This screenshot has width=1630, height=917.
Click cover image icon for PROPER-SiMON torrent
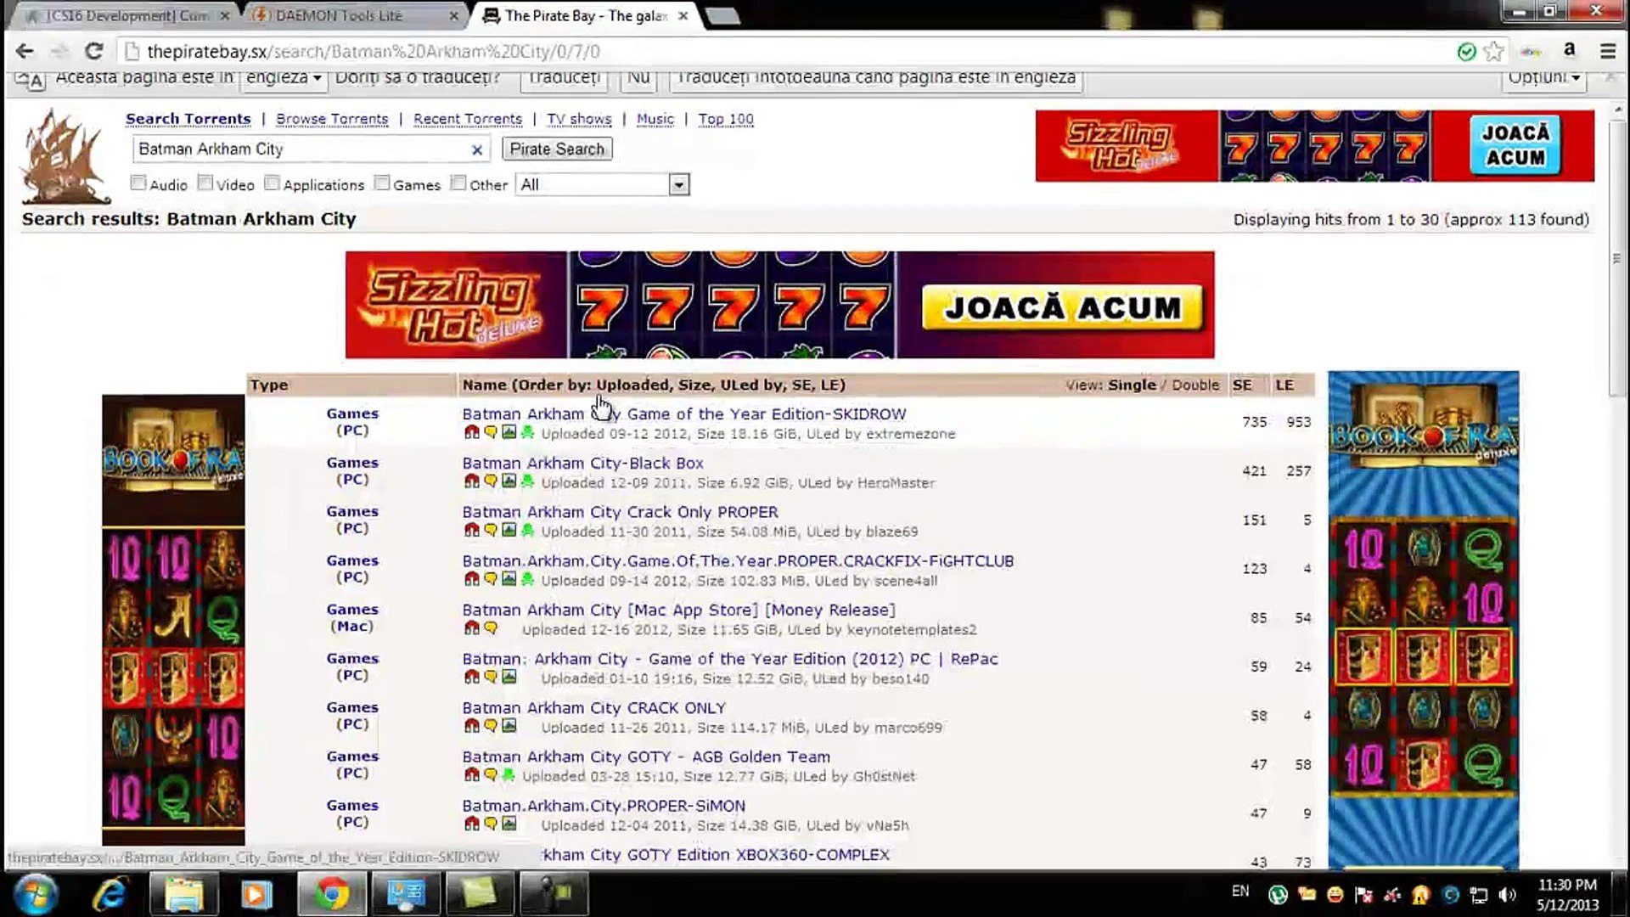coord(509,824)
